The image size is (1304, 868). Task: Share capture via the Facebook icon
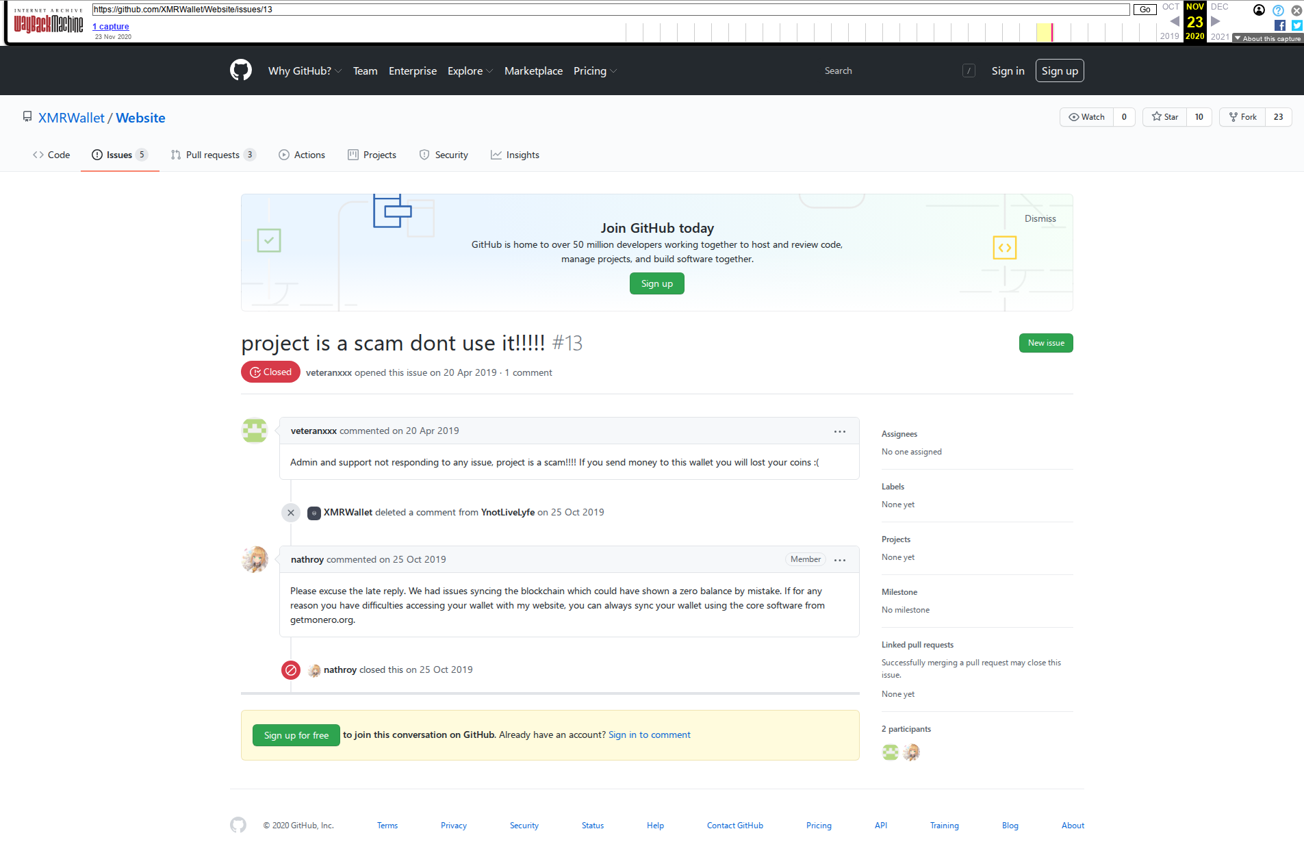[x=1279, y=25]
